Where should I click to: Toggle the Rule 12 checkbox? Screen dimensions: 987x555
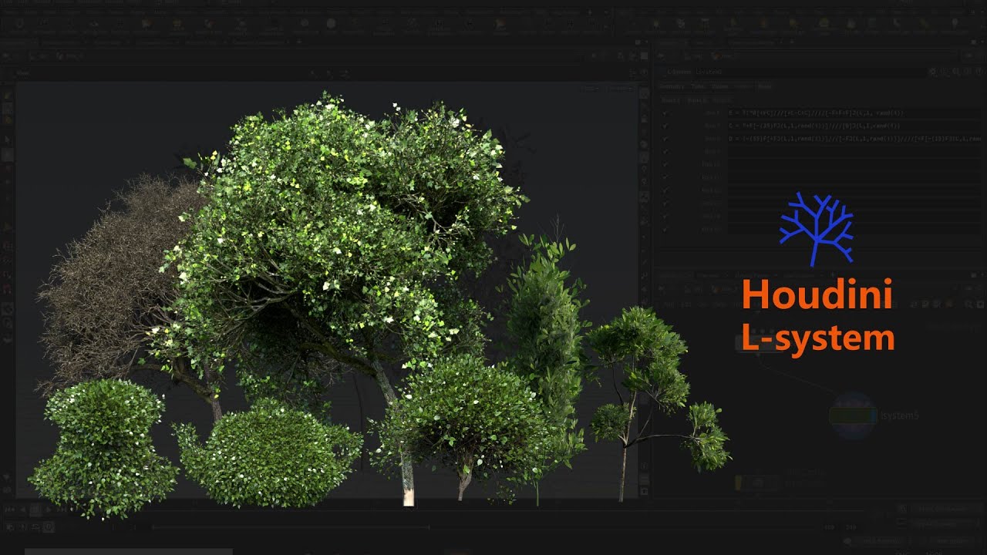665,190
